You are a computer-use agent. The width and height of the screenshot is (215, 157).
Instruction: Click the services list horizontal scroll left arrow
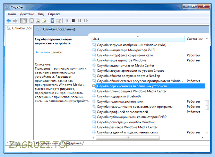coord(93,138)
